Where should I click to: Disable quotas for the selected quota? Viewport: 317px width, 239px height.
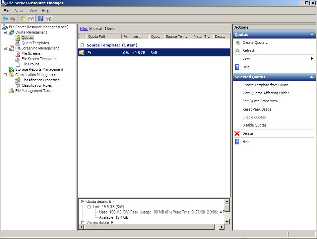click(255, 125)
